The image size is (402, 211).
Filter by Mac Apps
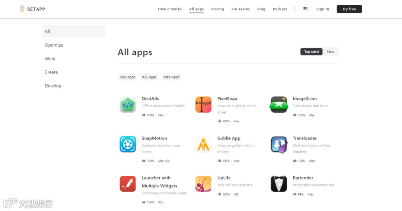tap(127, 77)
